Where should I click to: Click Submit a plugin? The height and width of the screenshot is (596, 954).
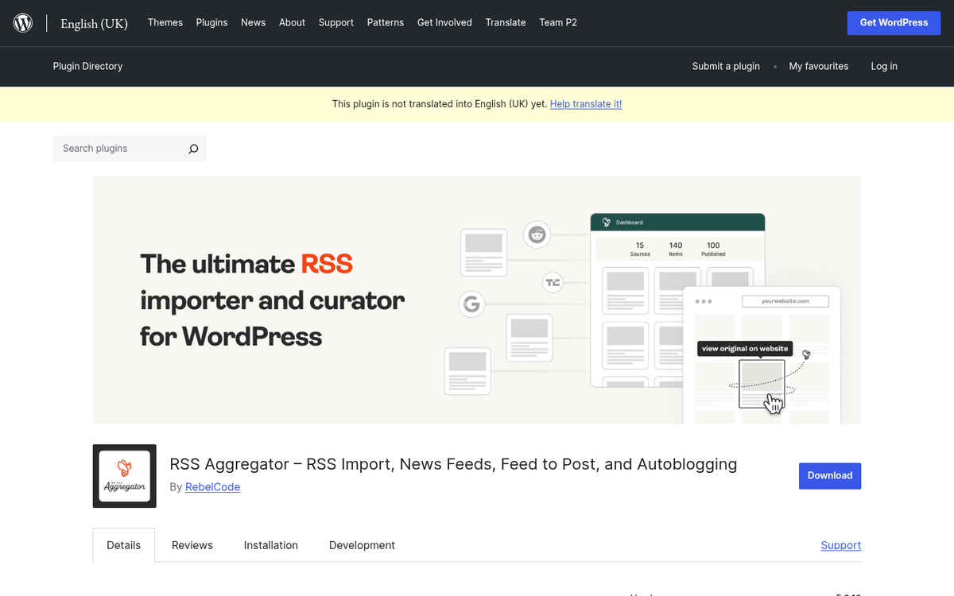click(x=726, y=67)
